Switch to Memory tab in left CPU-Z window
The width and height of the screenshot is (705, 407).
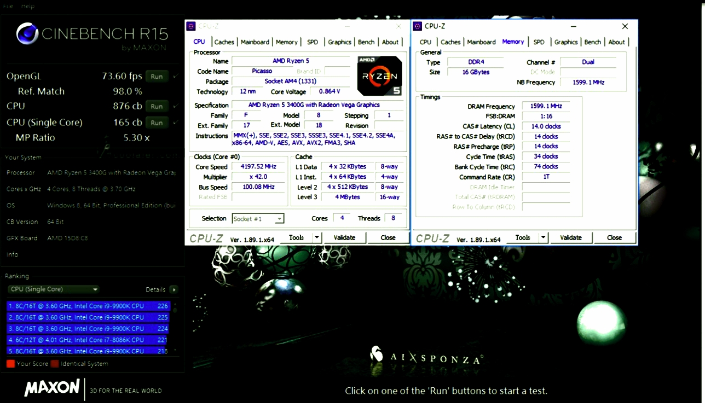pyautogui.click(x=286, y=42)
